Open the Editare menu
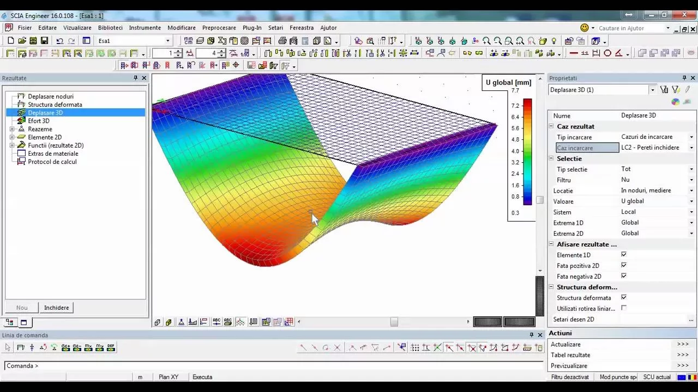The width and height of the screenshot is (698, 392). click(x=47, y=28)
